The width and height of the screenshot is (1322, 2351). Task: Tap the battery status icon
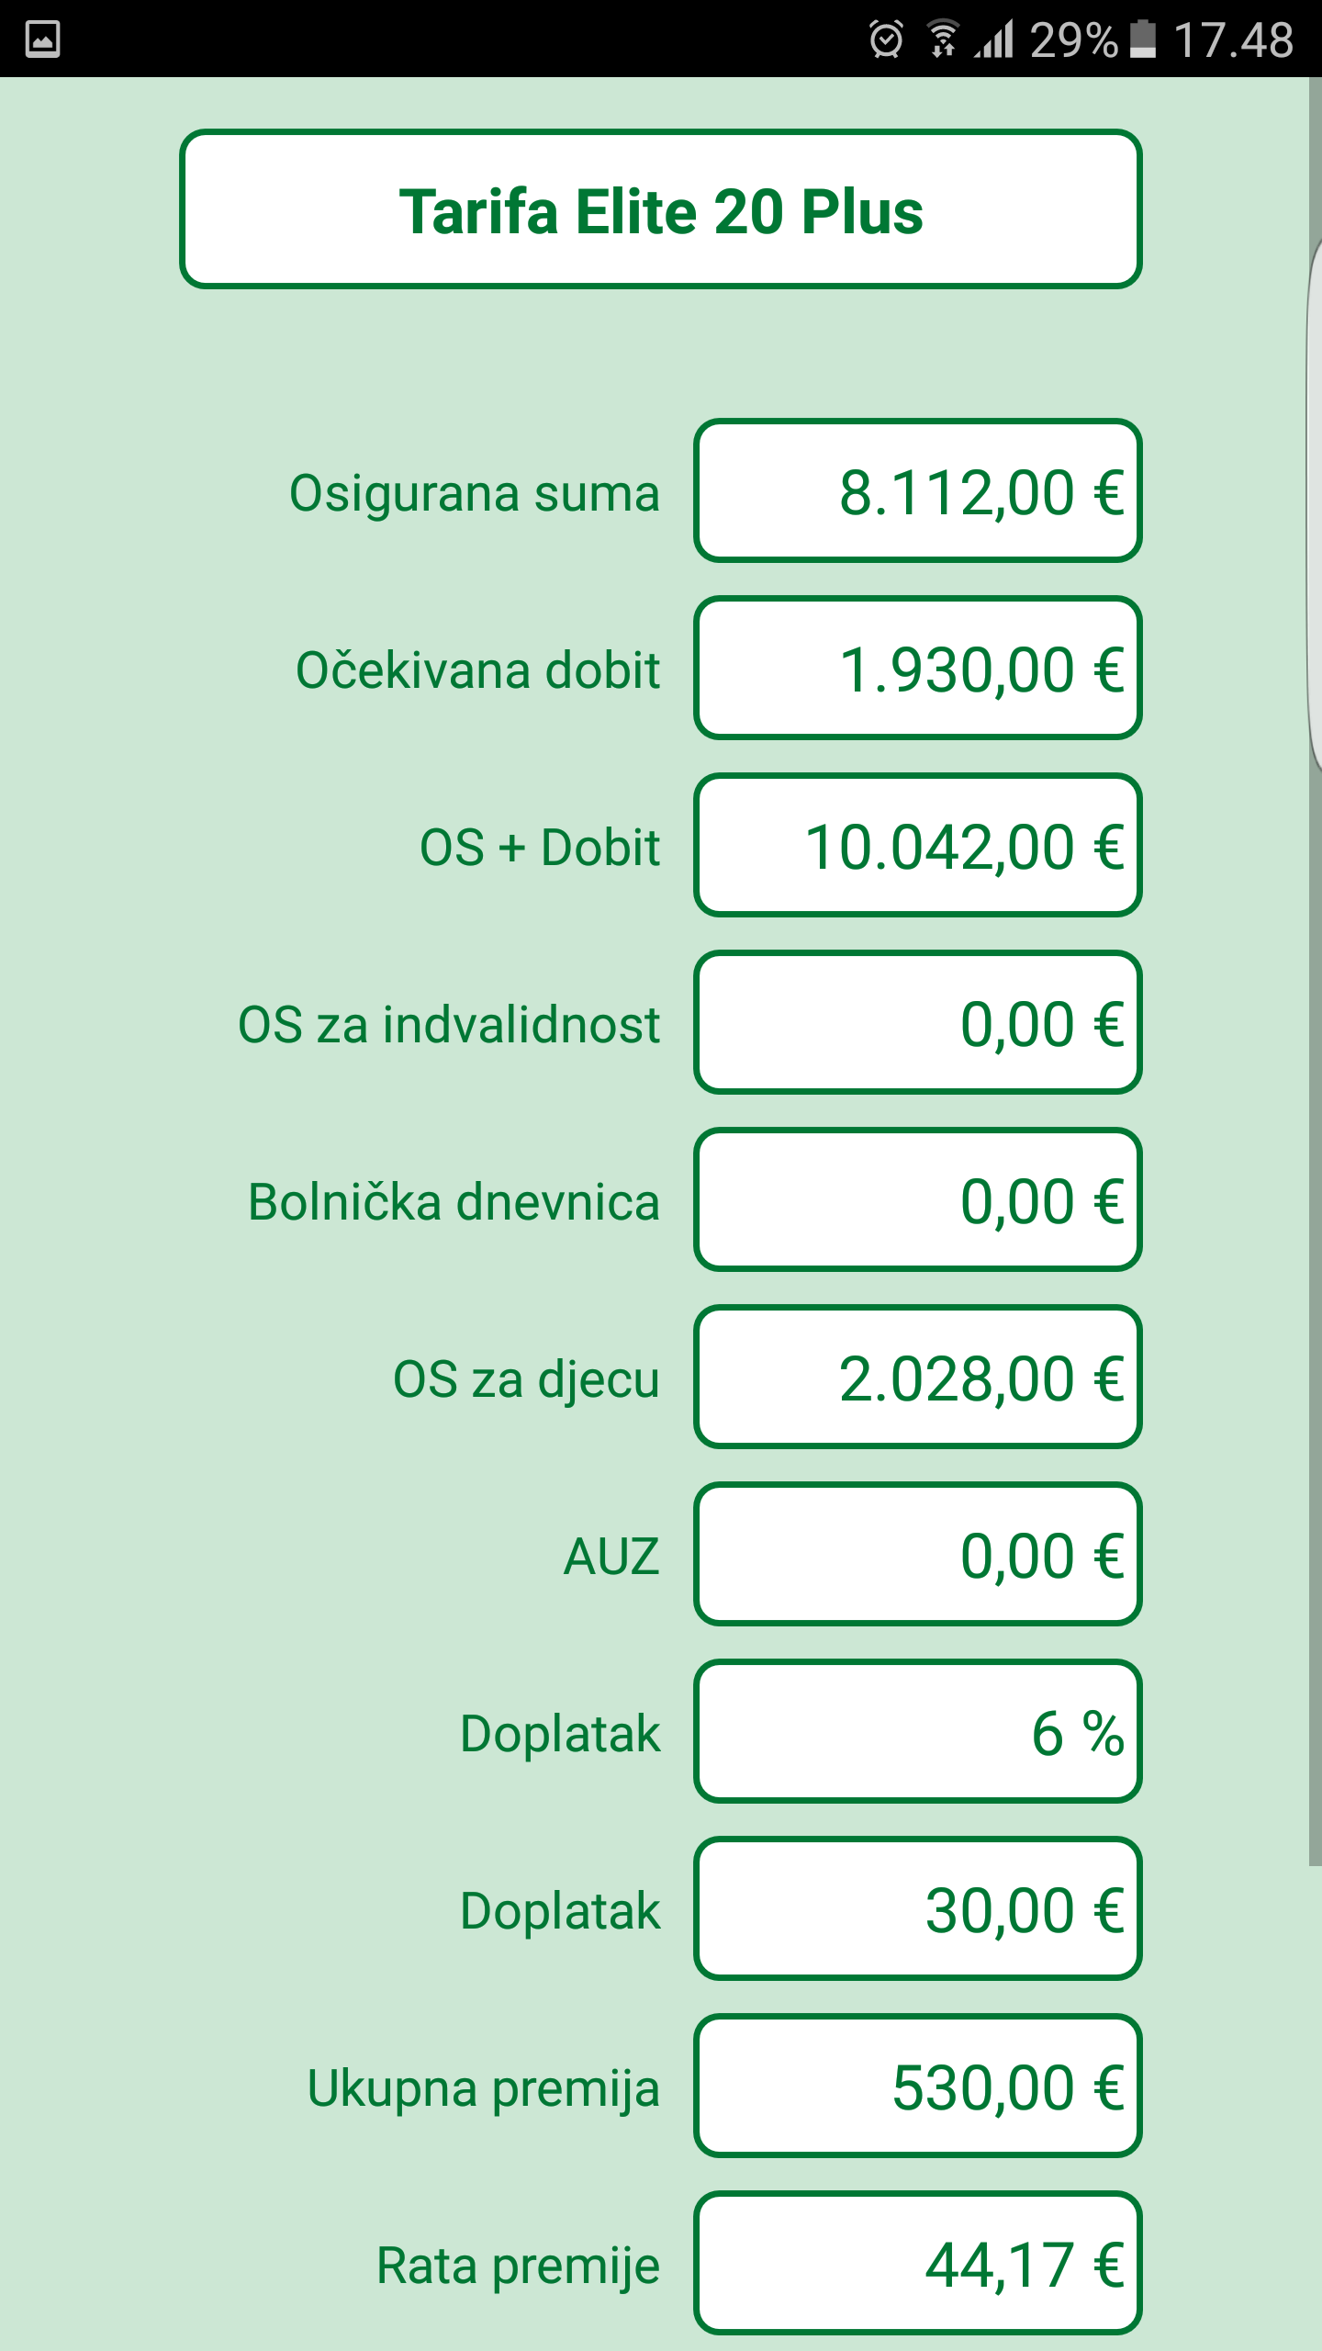click(x=1142, y=39)
